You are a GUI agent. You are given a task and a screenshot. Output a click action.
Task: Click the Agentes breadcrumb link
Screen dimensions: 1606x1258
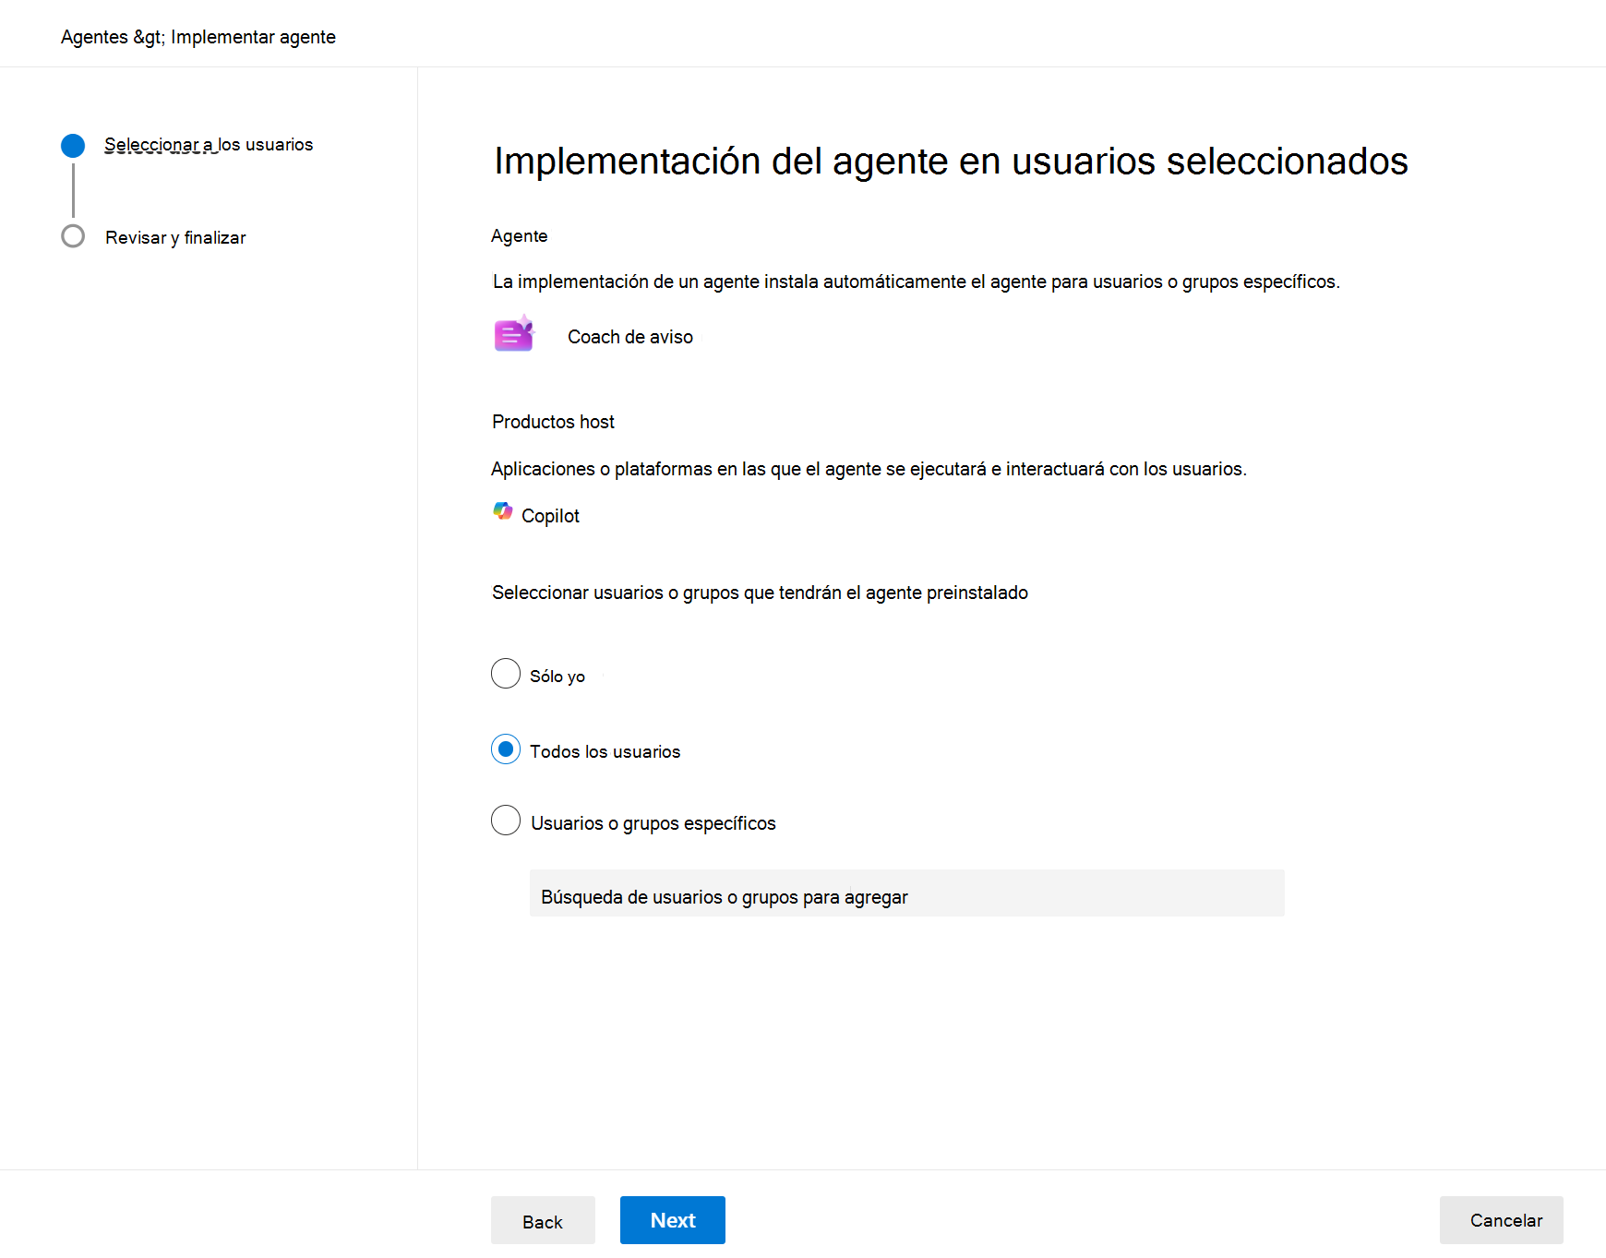[94, 37]
